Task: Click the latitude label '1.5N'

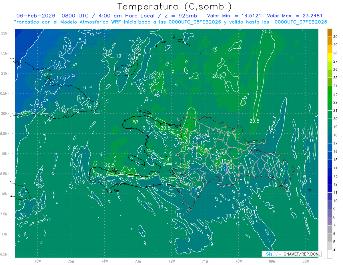Action: pyautogui.click(x=4, y=53)
